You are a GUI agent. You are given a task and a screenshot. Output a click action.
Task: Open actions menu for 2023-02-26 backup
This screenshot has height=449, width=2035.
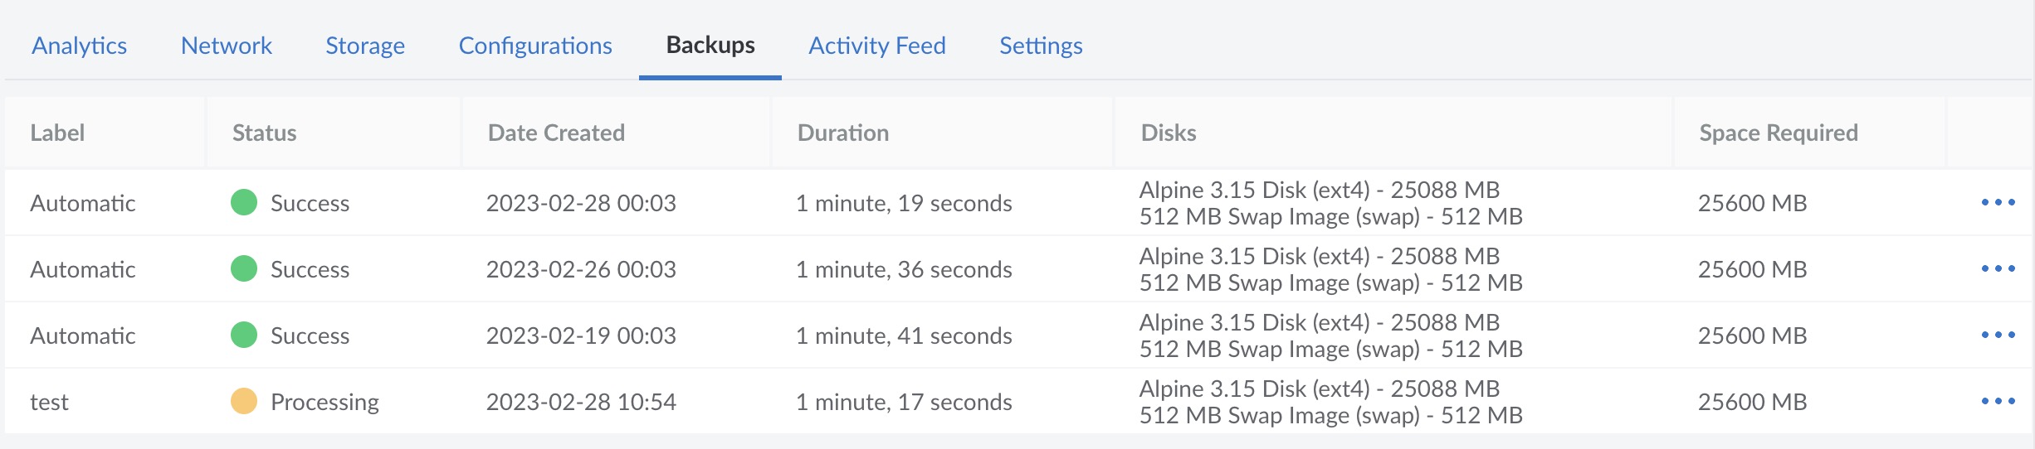click(x=1998, y=269)
